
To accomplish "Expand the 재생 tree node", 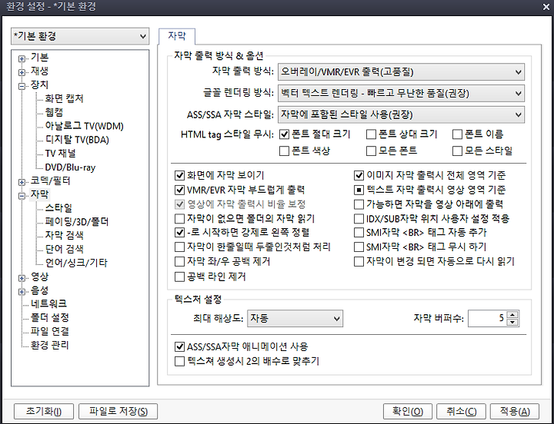I will tap(22, 72).
